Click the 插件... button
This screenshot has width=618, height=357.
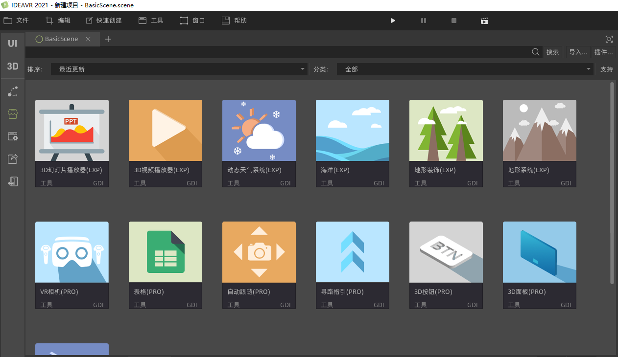click(603, 52)
